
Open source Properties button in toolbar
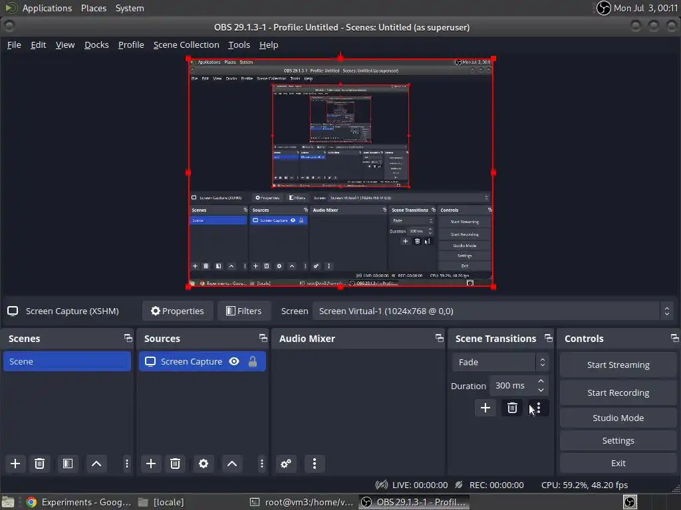[x=177, y=311]
